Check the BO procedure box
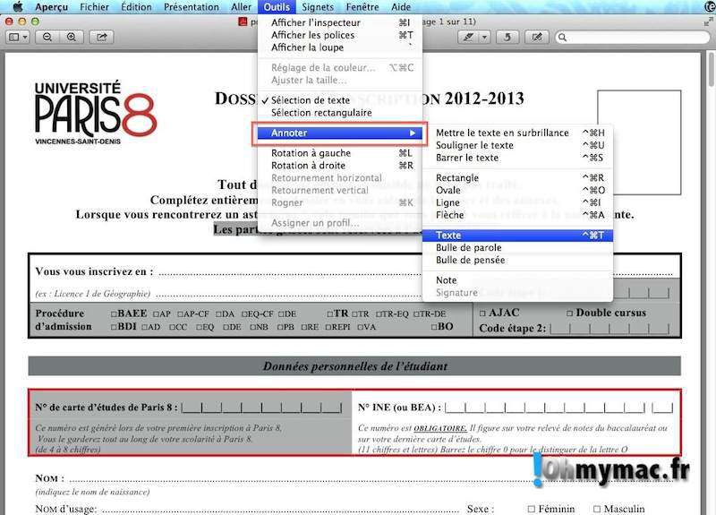 434,327
